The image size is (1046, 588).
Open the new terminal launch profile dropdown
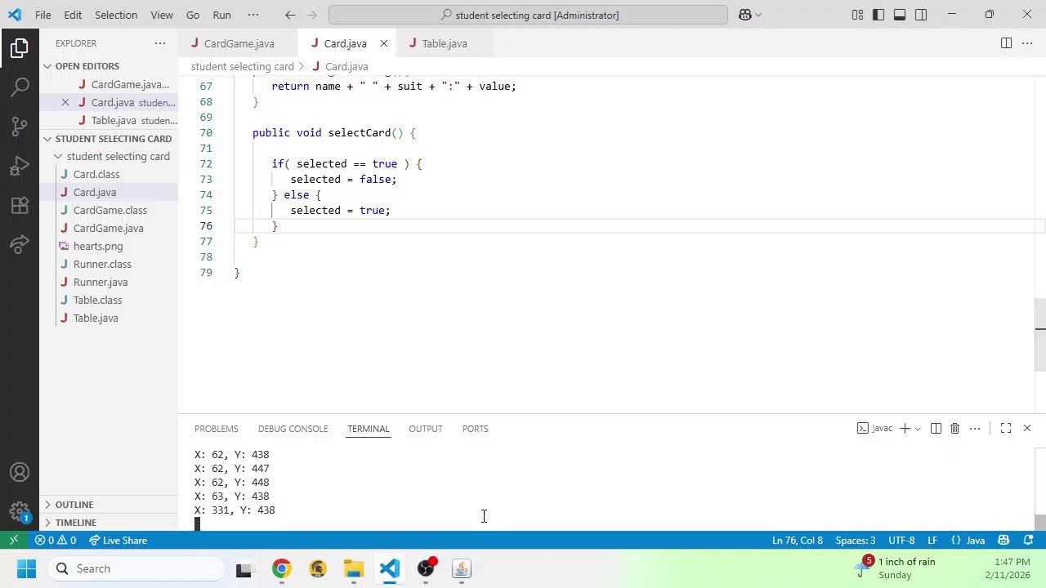tap(918, 429)
